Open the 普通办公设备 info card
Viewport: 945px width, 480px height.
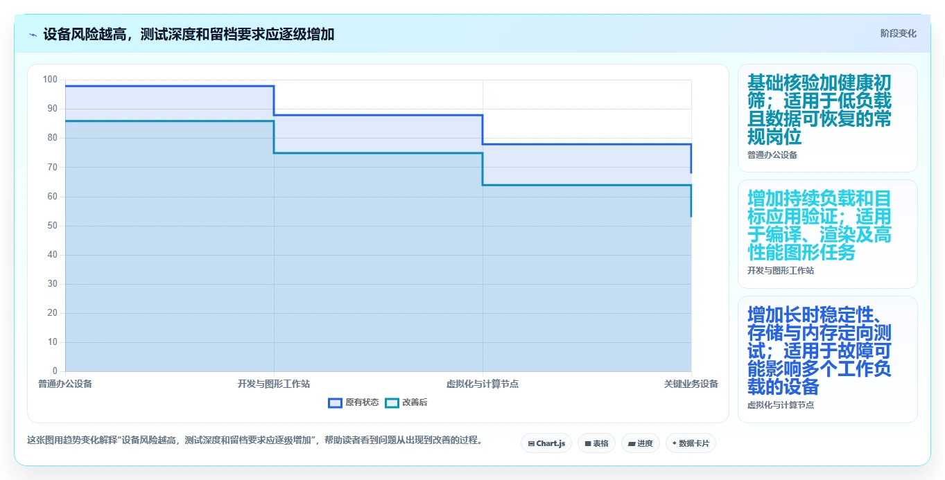pyautogui.click(x=827, y=118)
